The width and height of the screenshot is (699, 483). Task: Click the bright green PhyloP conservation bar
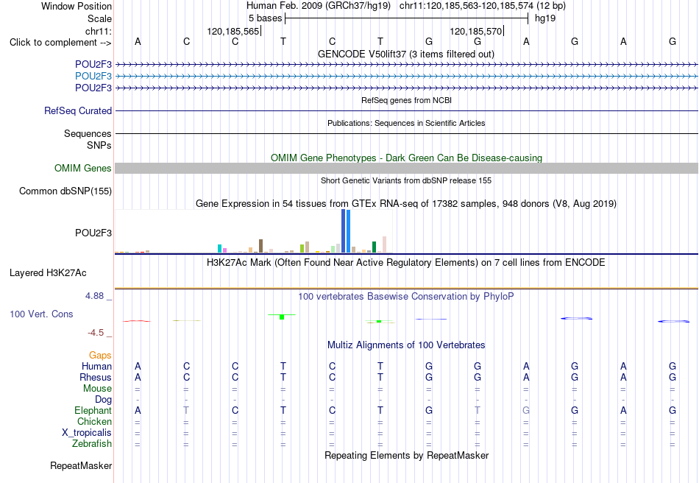tap(282, 317)
